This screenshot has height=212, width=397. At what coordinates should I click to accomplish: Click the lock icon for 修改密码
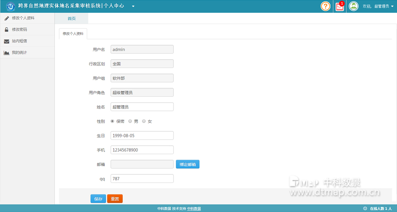[7, 30]
